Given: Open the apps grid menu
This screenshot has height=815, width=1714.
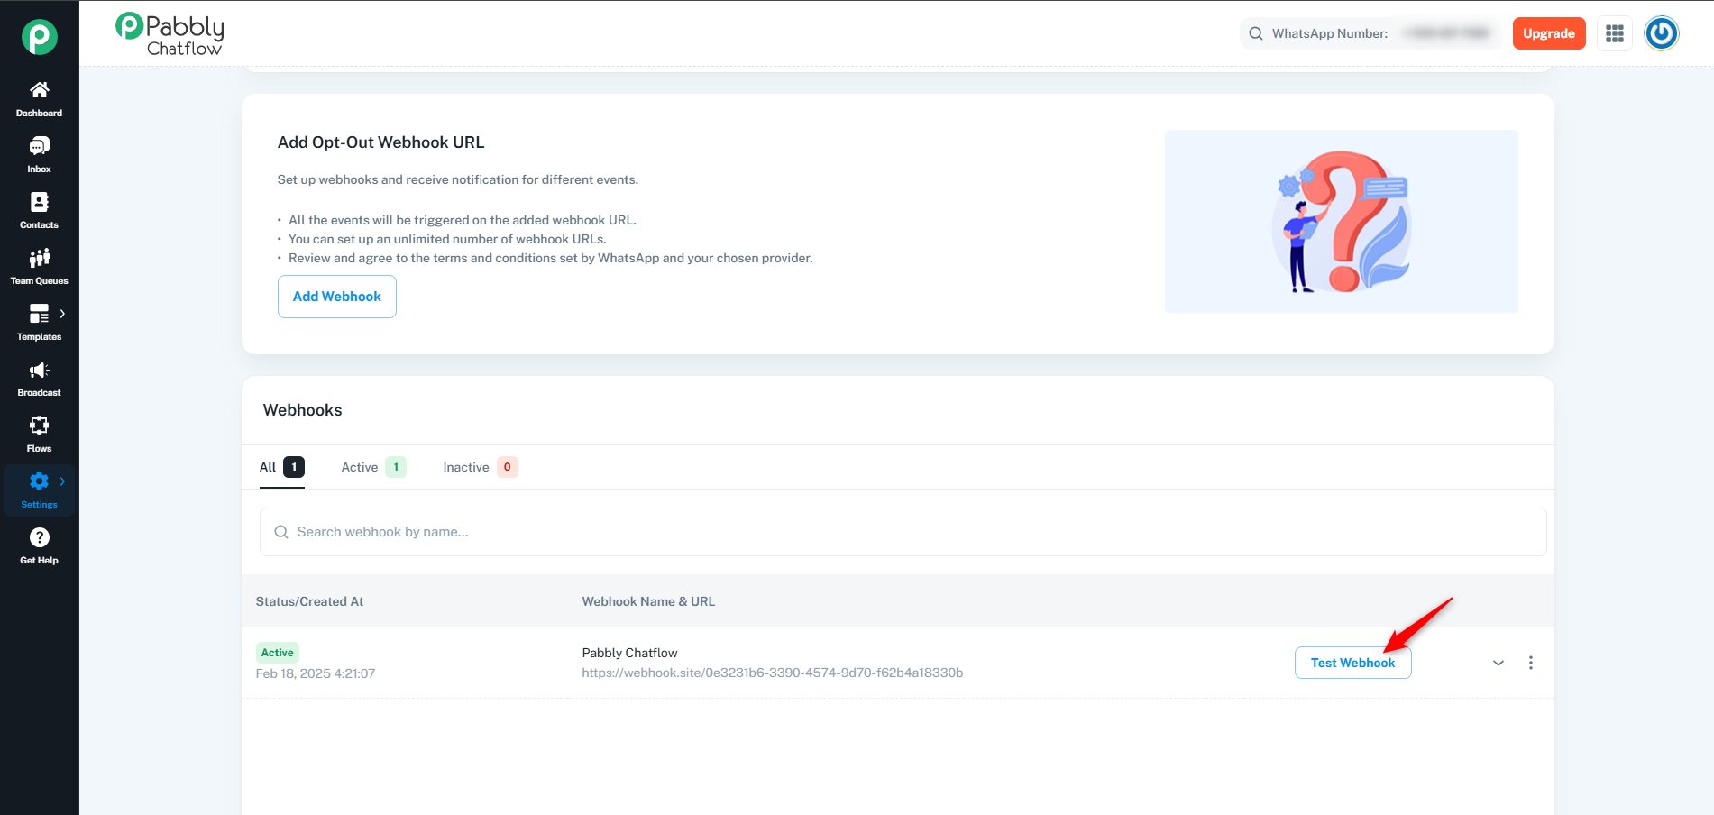Looking at the screenshot, I should coord(1615,33).
